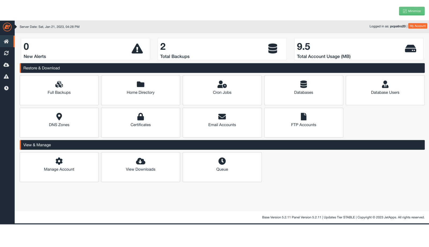Open the Databases restore tile
Screen dimensions: 429x247
[304, 90]
